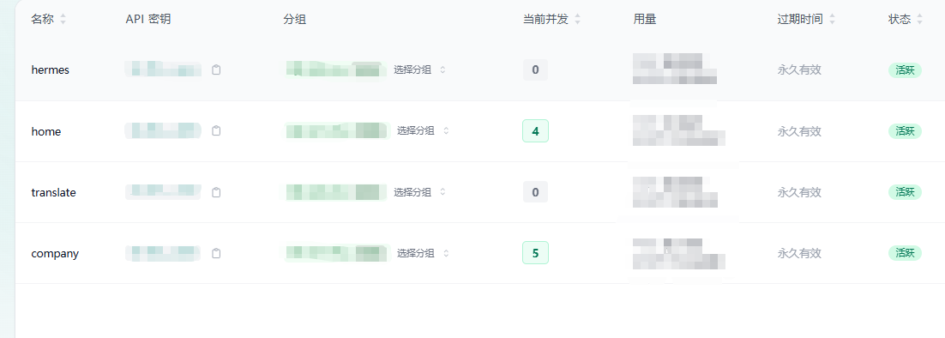
Task: Click the 活跃 status badge for home
Action: click(x=905, y=131)
